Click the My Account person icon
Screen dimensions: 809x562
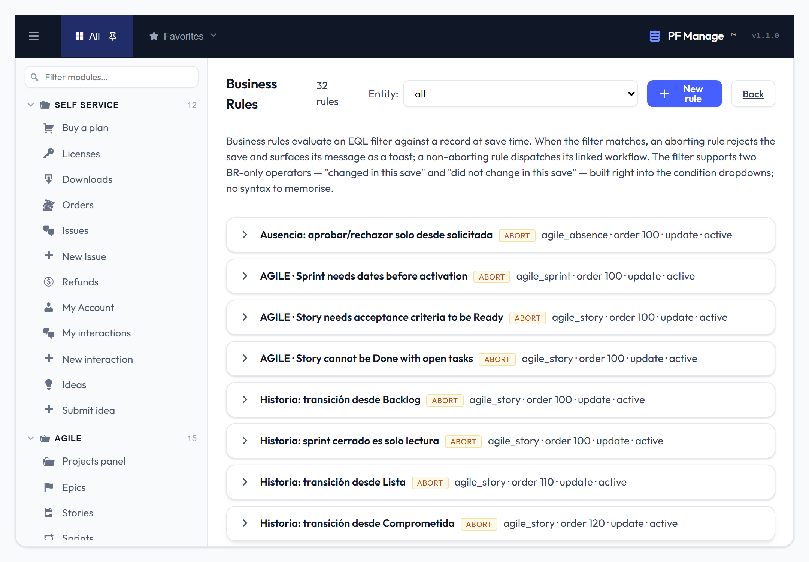coord(49,307)
